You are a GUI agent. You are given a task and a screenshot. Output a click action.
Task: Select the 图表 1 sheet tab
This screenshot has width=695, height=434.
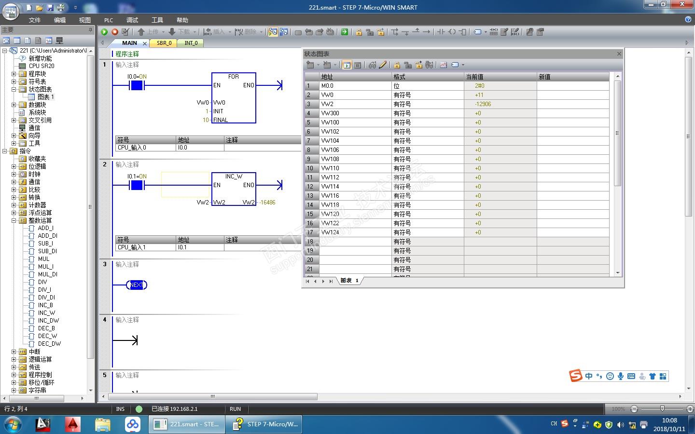coord(349,281)
